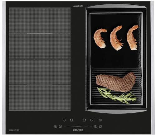Click the ORANIER brand logo
The width and height of the screenshot is (156, 137).
pyautogui.click(x=78, y=130)
